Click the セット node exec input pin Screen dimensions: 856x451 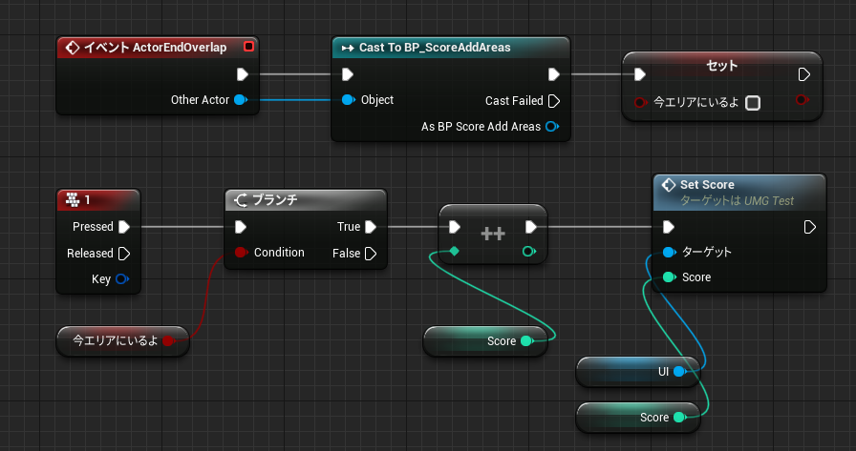(640, 74)
